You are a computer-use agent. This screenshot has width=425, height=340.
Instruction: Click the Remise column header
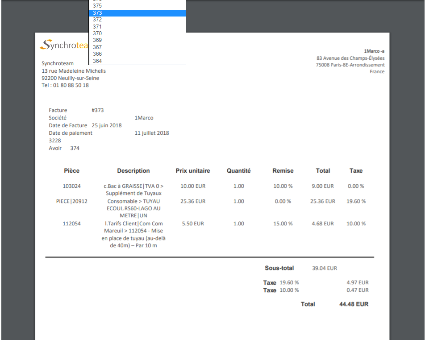tap(283, 171)
